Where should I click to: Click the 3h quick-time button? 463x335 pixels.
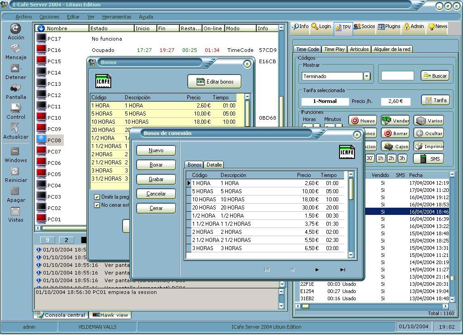pyautogui.click(x=402, y=158)
